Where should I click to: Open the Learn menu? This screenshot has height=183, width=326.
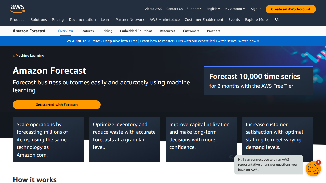click(x=106, y=20)
